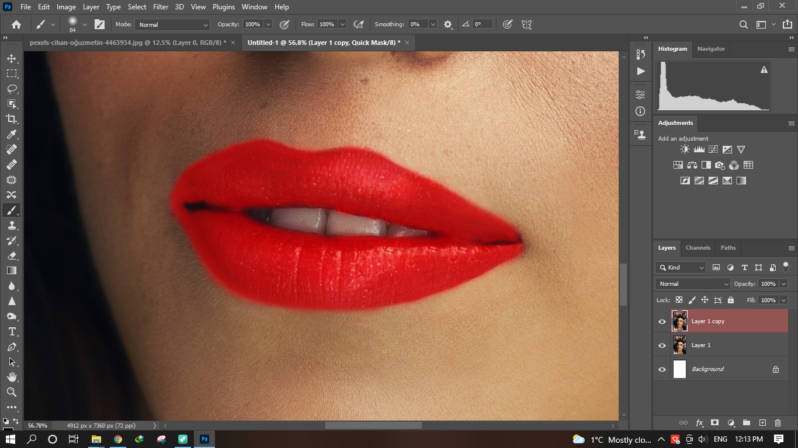This screenshot has height=448, width=798.
Task: Select the Crop tool
Action: point(12,120)
